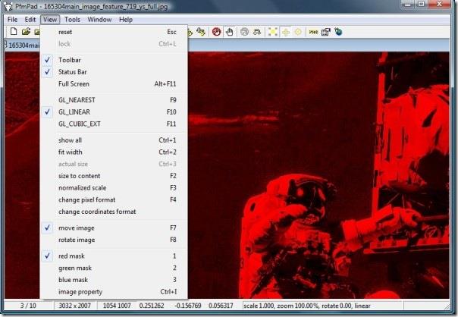Image resolution: width=458 pixels, height=317 pixels.
Task: Click the properties window toolbar icon
Action: 325,32
